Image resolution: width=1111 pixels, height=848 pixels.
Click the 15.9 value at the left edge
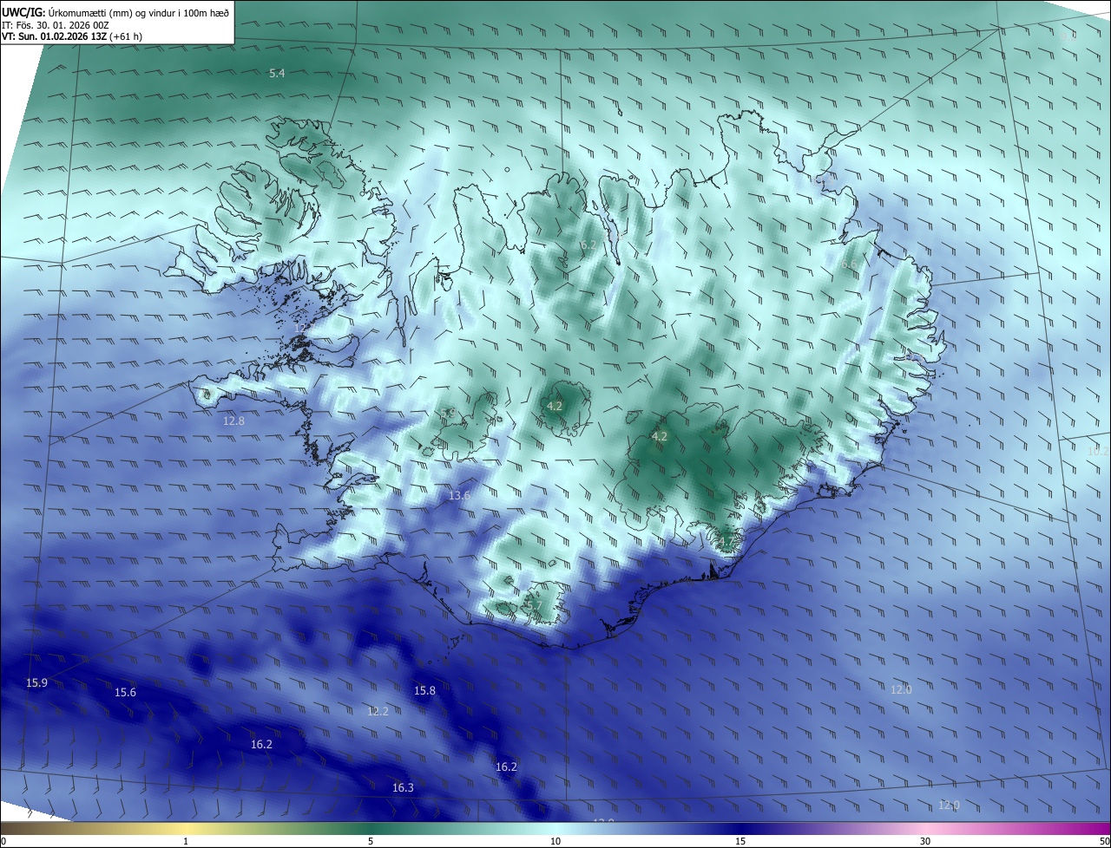[36, 683]
